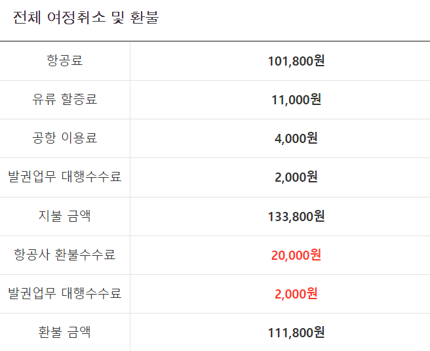Click the word 전체 in the title

pos(27,18)
